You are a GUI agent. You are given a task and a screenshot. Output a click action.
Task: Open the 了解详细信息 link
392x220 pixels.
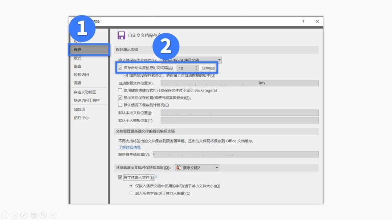click(130, 147)
